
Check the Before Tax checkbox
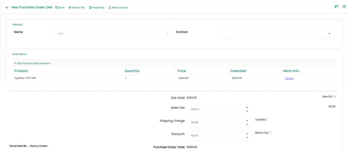(x=270, y=132)
